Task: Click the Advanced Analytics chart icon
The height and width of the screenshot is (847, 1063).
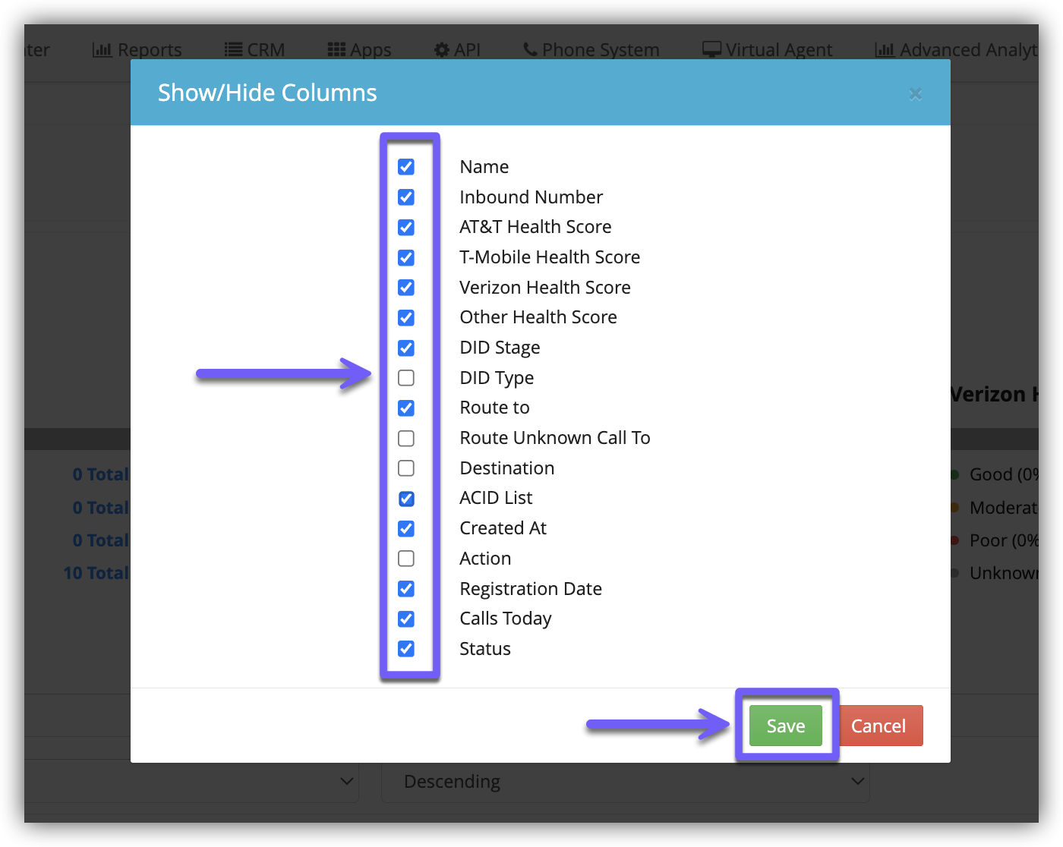Action: [x=885, y=50]
